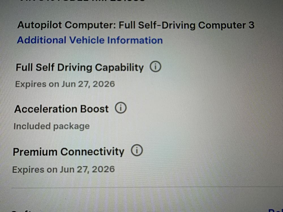Click the partially visible blue link at bottom right
The width and height of the screenshot is (283, 212).
coord(275,210)
